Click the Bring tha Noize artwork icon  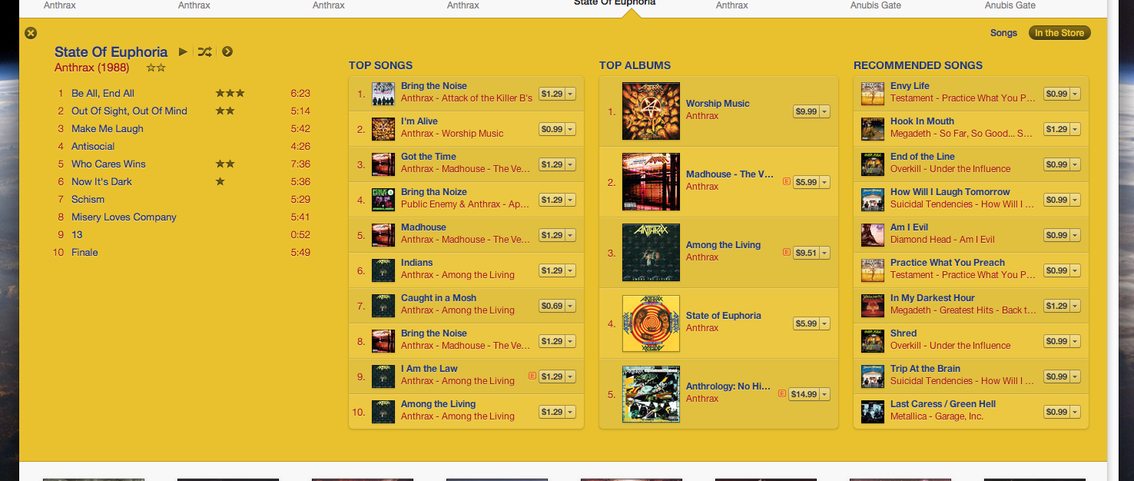[x=383, y=199]
